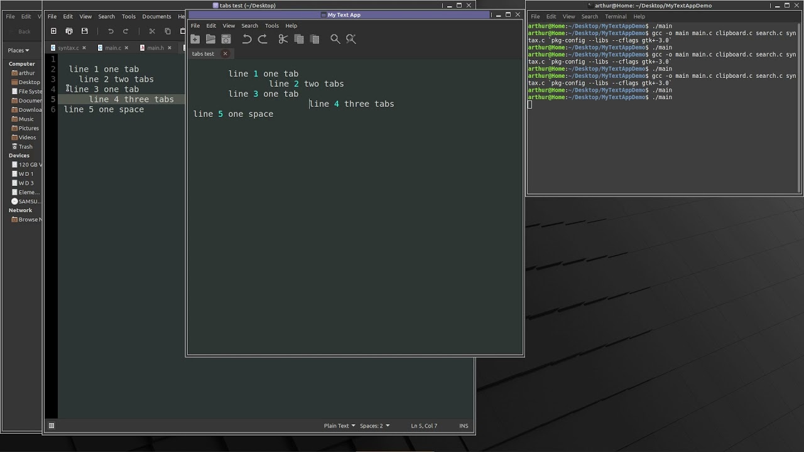The image size is (804, 452).
Task: Click open file icon in background editor toolbar
Action: 69,31
